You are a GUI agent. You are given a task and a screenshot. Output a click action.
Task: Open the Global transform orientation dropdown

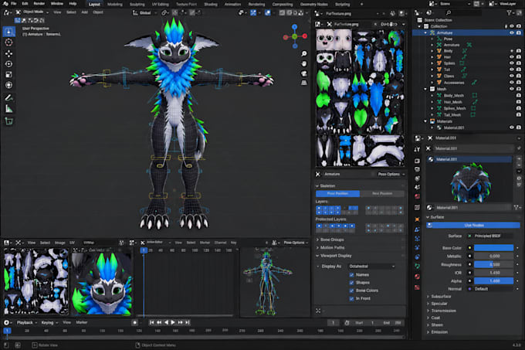(144, 12)
